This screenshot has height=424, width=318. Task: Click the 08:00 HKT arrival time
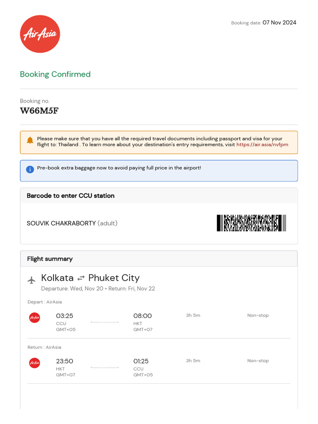coord(142,316)
